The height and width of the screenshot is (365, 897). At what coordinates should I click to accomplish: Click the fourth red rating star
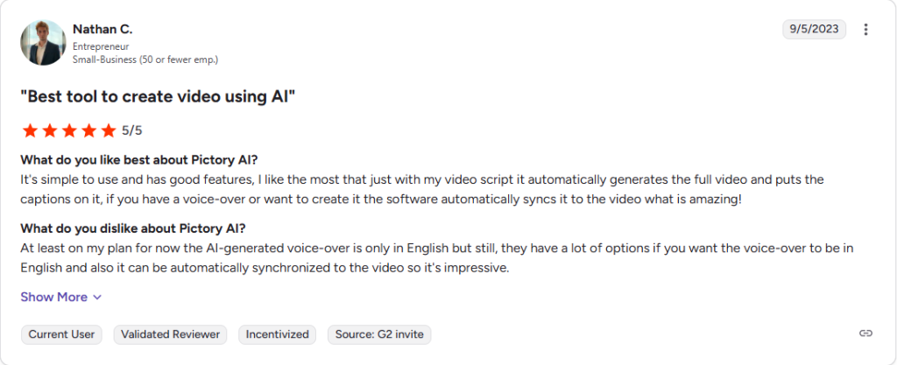[88, 130]
